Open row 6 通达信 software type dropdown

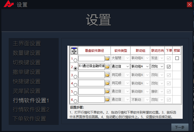[x=120, y=100]
